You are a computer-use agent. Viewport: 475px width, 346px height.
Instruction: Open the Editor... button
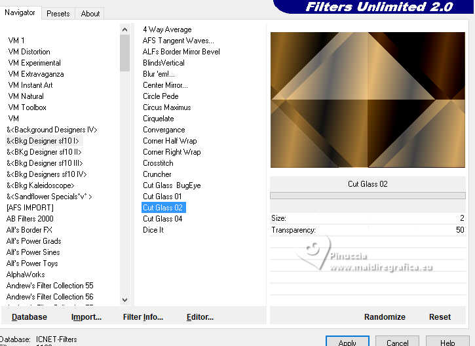coord(200,317)
